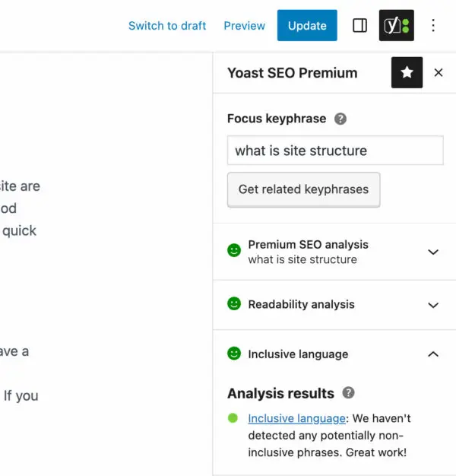
Task: Close the Yoast SEO Premium panel
Action: 439,72
